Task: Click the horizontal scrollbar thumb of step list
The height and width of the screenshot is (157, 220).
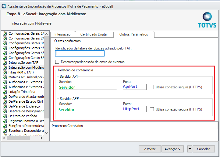Action: pos(18,138)
